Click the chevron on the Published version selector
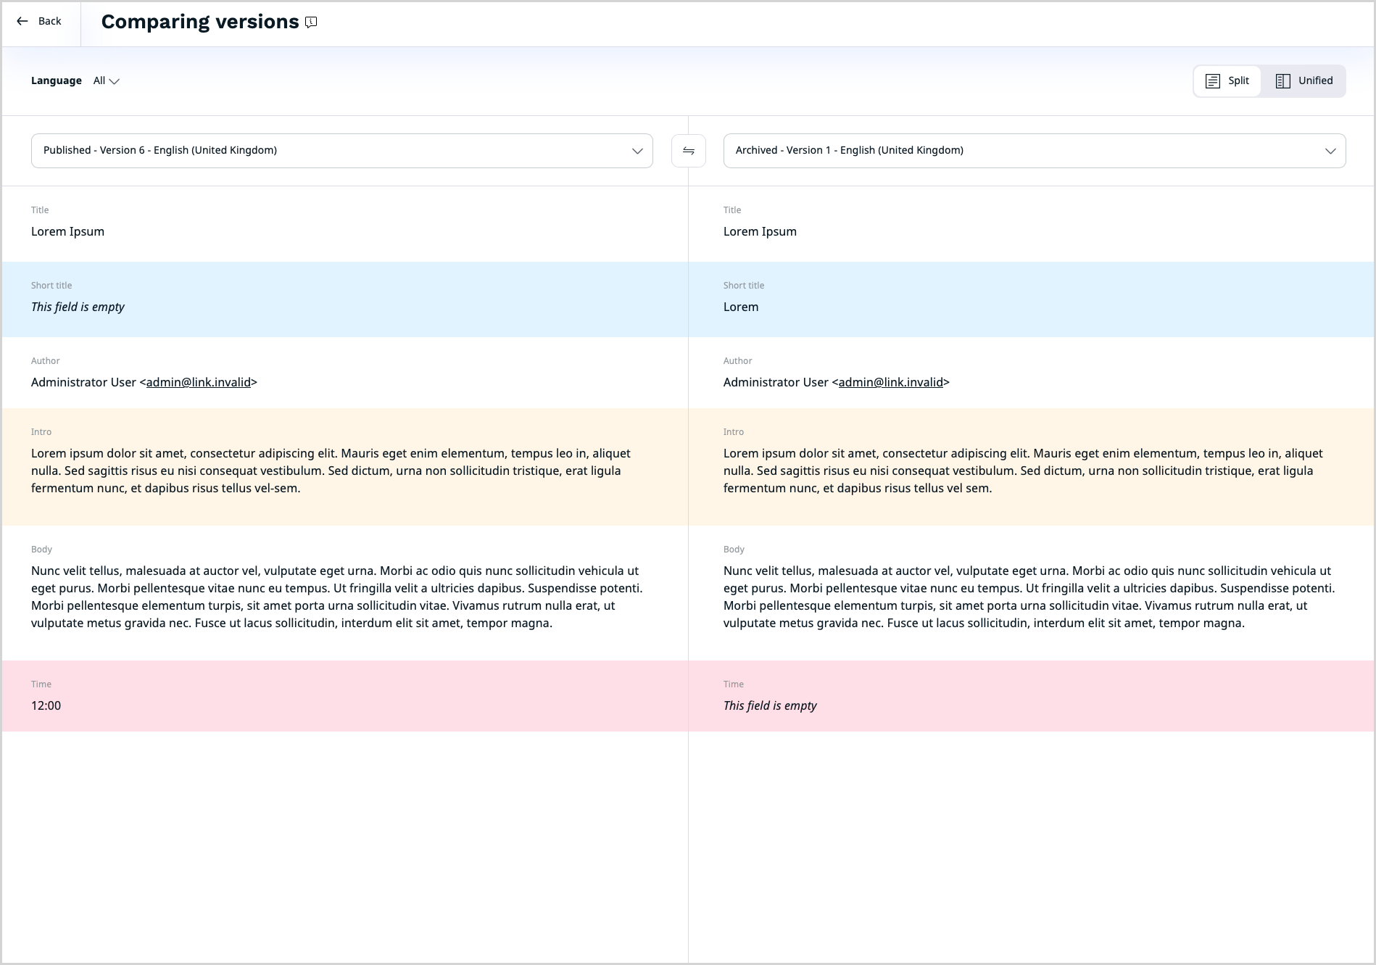 (x=637, y=151)
